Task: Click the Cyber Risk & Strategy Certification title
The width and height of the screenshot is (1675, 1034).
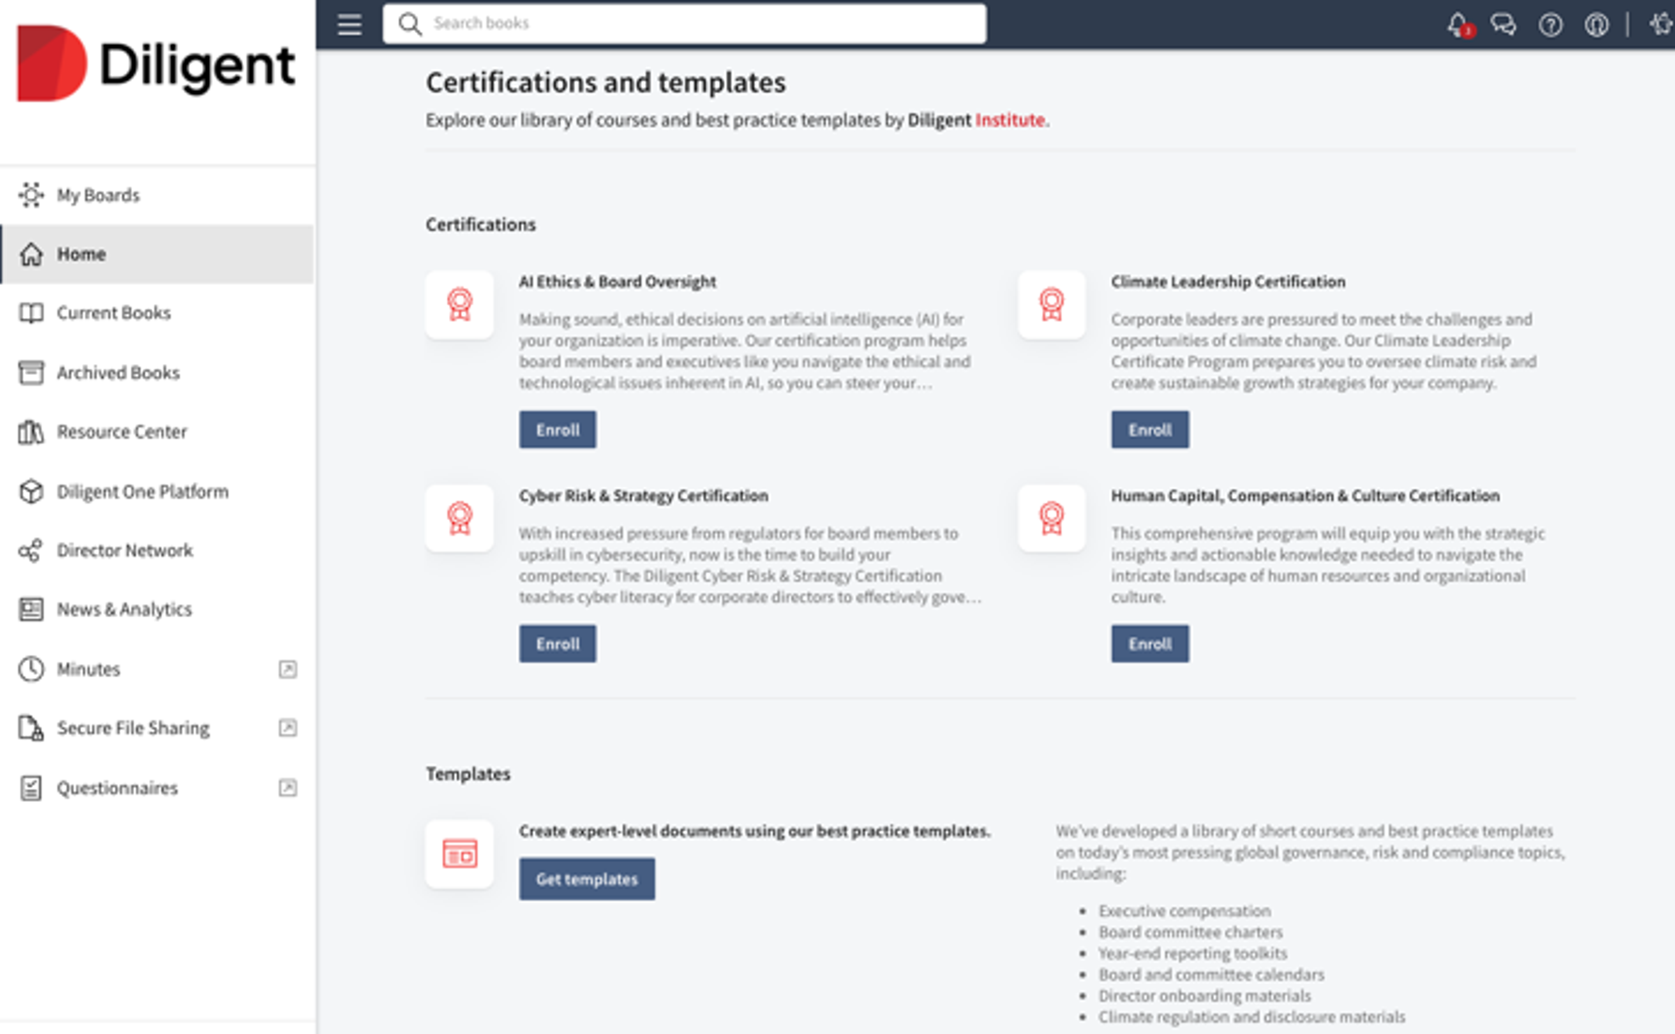Action: coord(643,496)
